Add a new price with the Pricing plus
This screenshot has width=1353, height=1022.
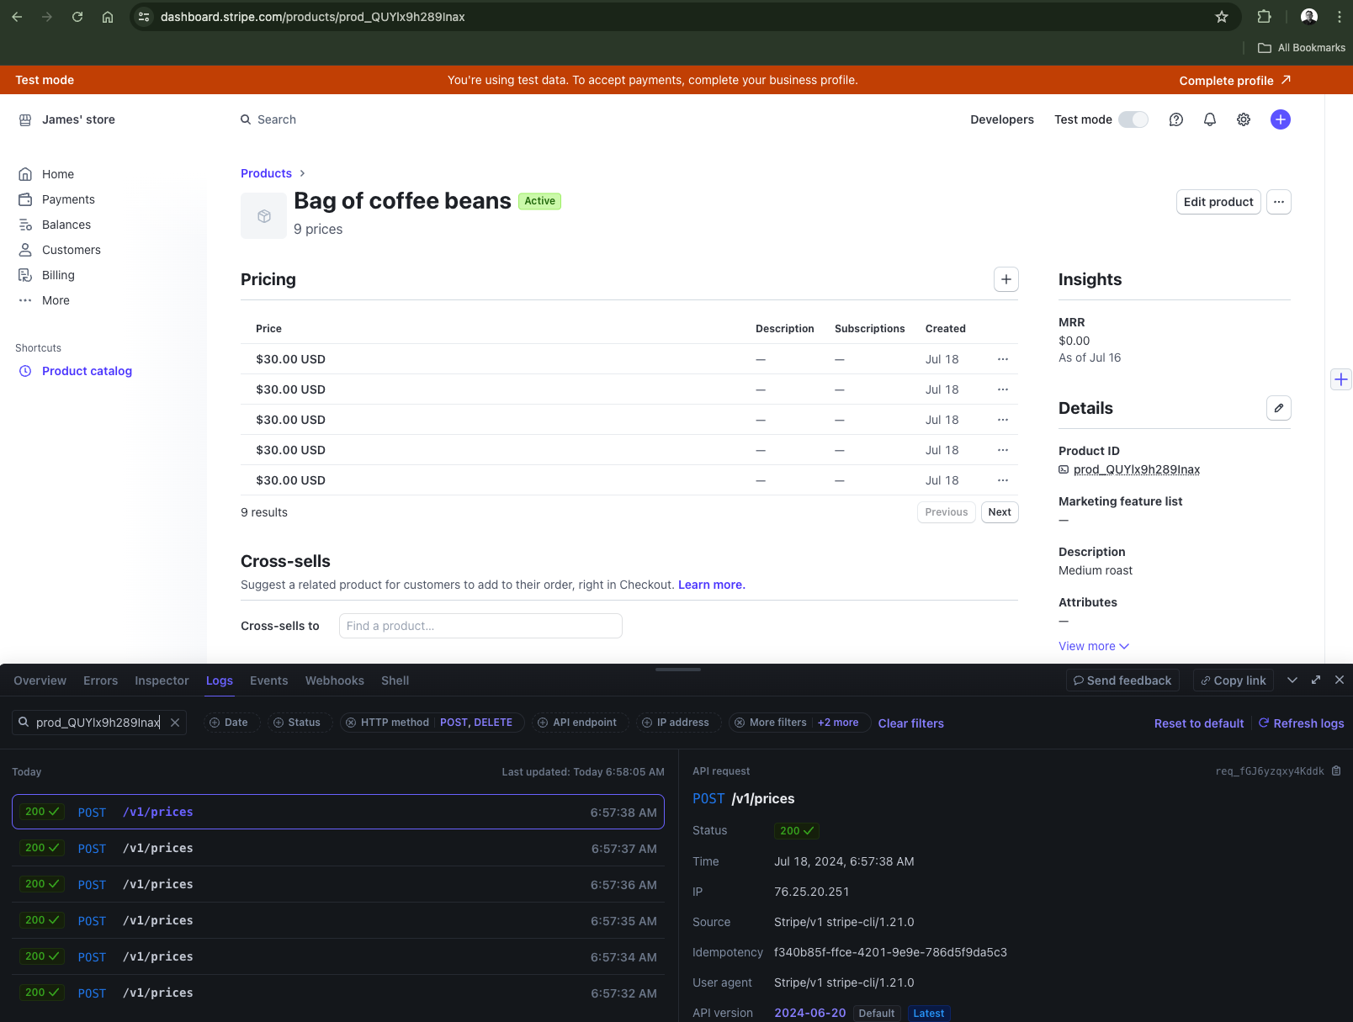tap(1006, 279)
